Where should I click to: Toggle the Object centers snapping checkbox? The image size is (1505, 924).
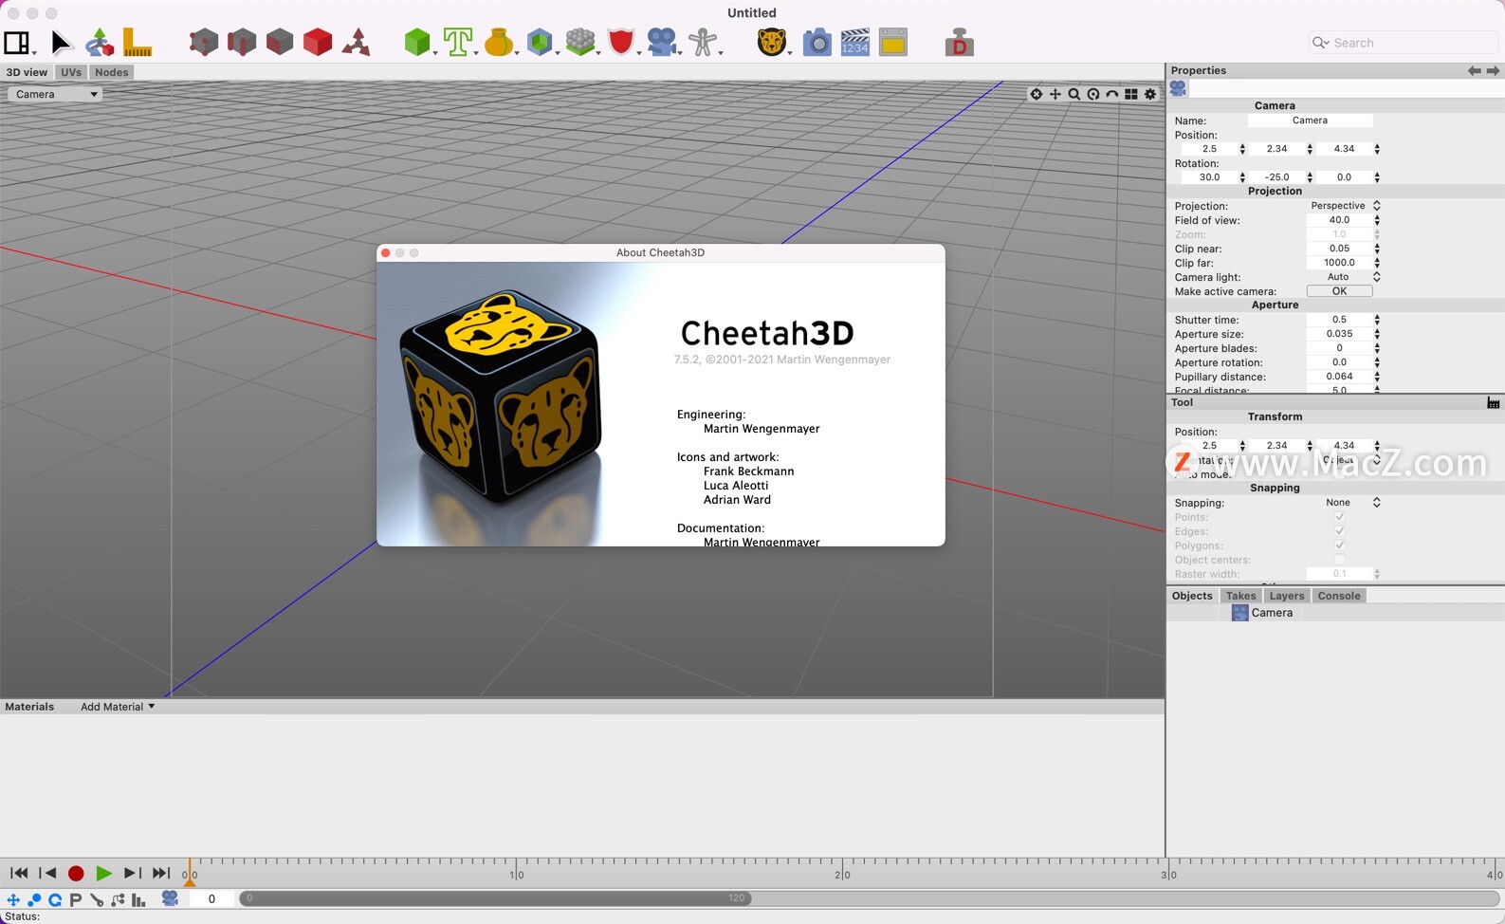click(x=1339, y=560)
